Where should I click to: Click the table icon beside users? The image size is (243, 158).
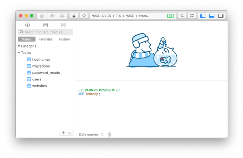[x=29, y=79]
